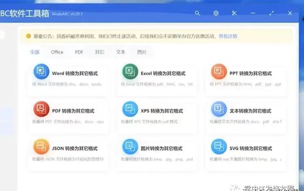The image size is (304, 191).
Task: Open 文本转换为其它格式 title
Action: click(250, 111)
